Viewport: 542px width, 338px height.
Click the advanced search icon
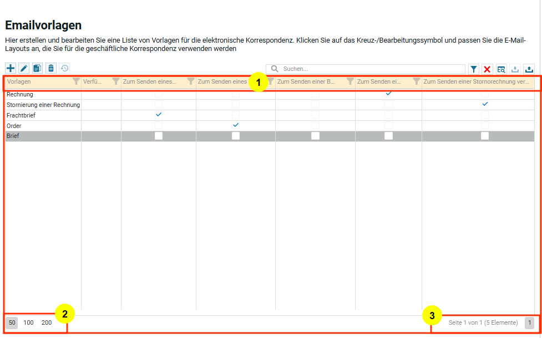click(x=501, y=69)
